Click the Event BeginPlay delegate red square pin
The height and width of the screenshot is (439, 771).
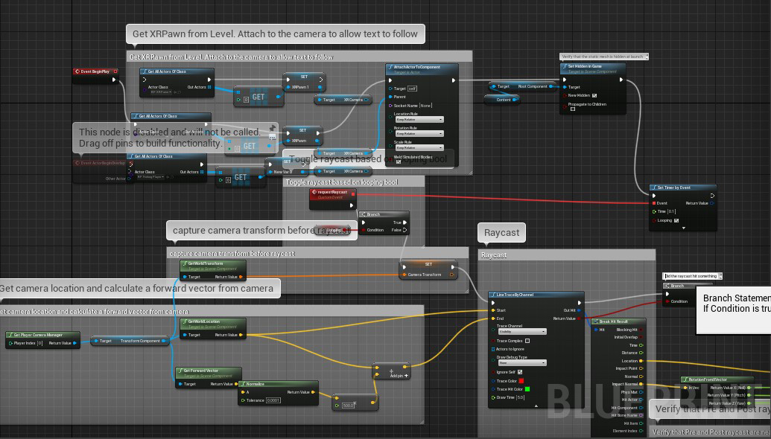115,71
